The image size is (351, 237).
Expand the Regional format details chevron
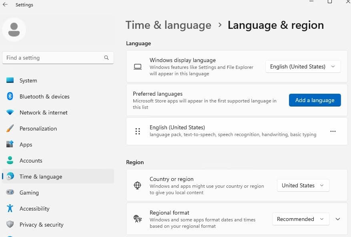(x=338, y=219)
